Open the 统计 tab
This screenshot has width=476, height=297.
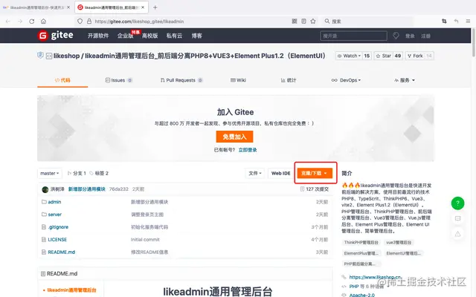click(x=289, y=80)
